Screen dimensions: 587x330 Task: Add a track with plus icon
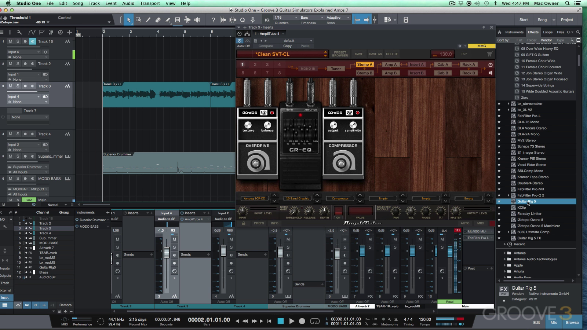point(69,32)
